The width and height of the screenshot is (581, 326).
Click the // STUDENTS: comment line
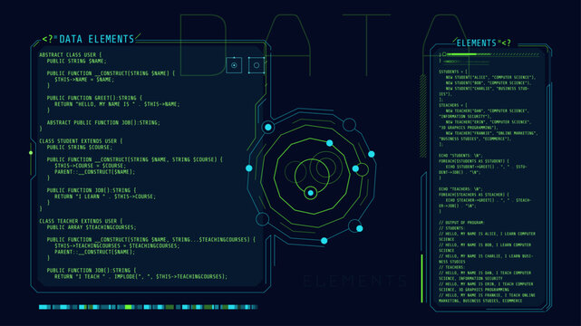451,228
